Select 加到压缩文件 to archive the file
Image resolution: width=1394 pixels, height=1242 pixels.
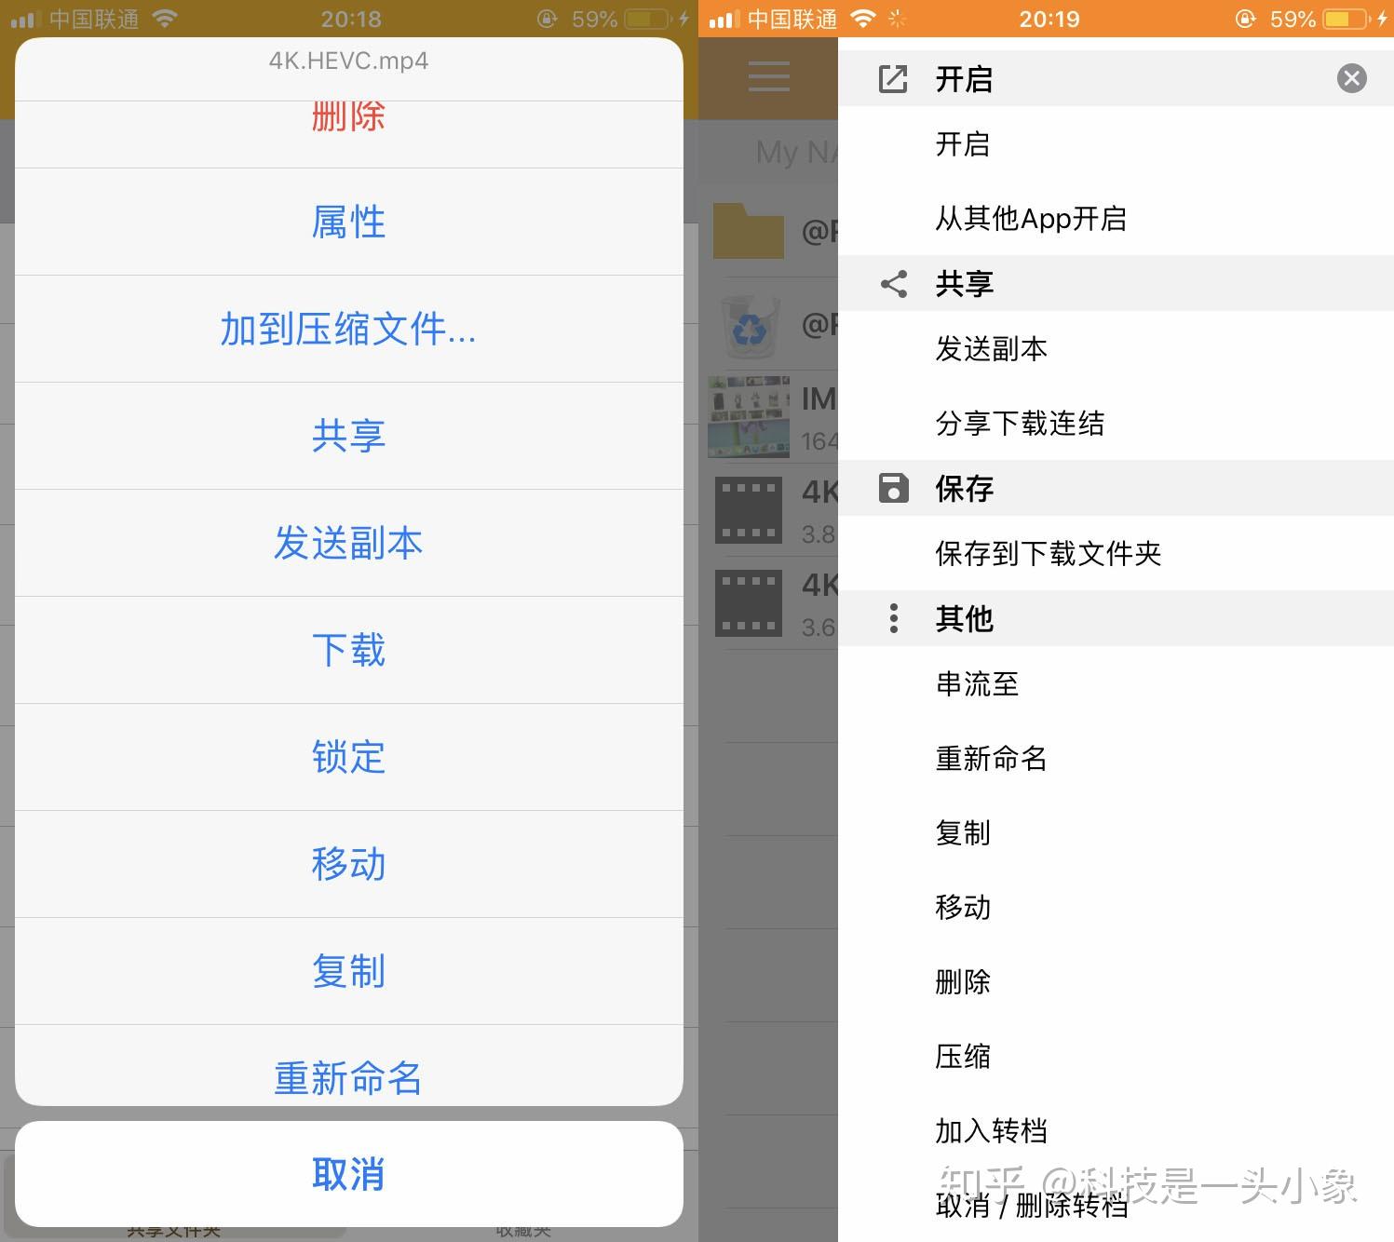(347, 330)
